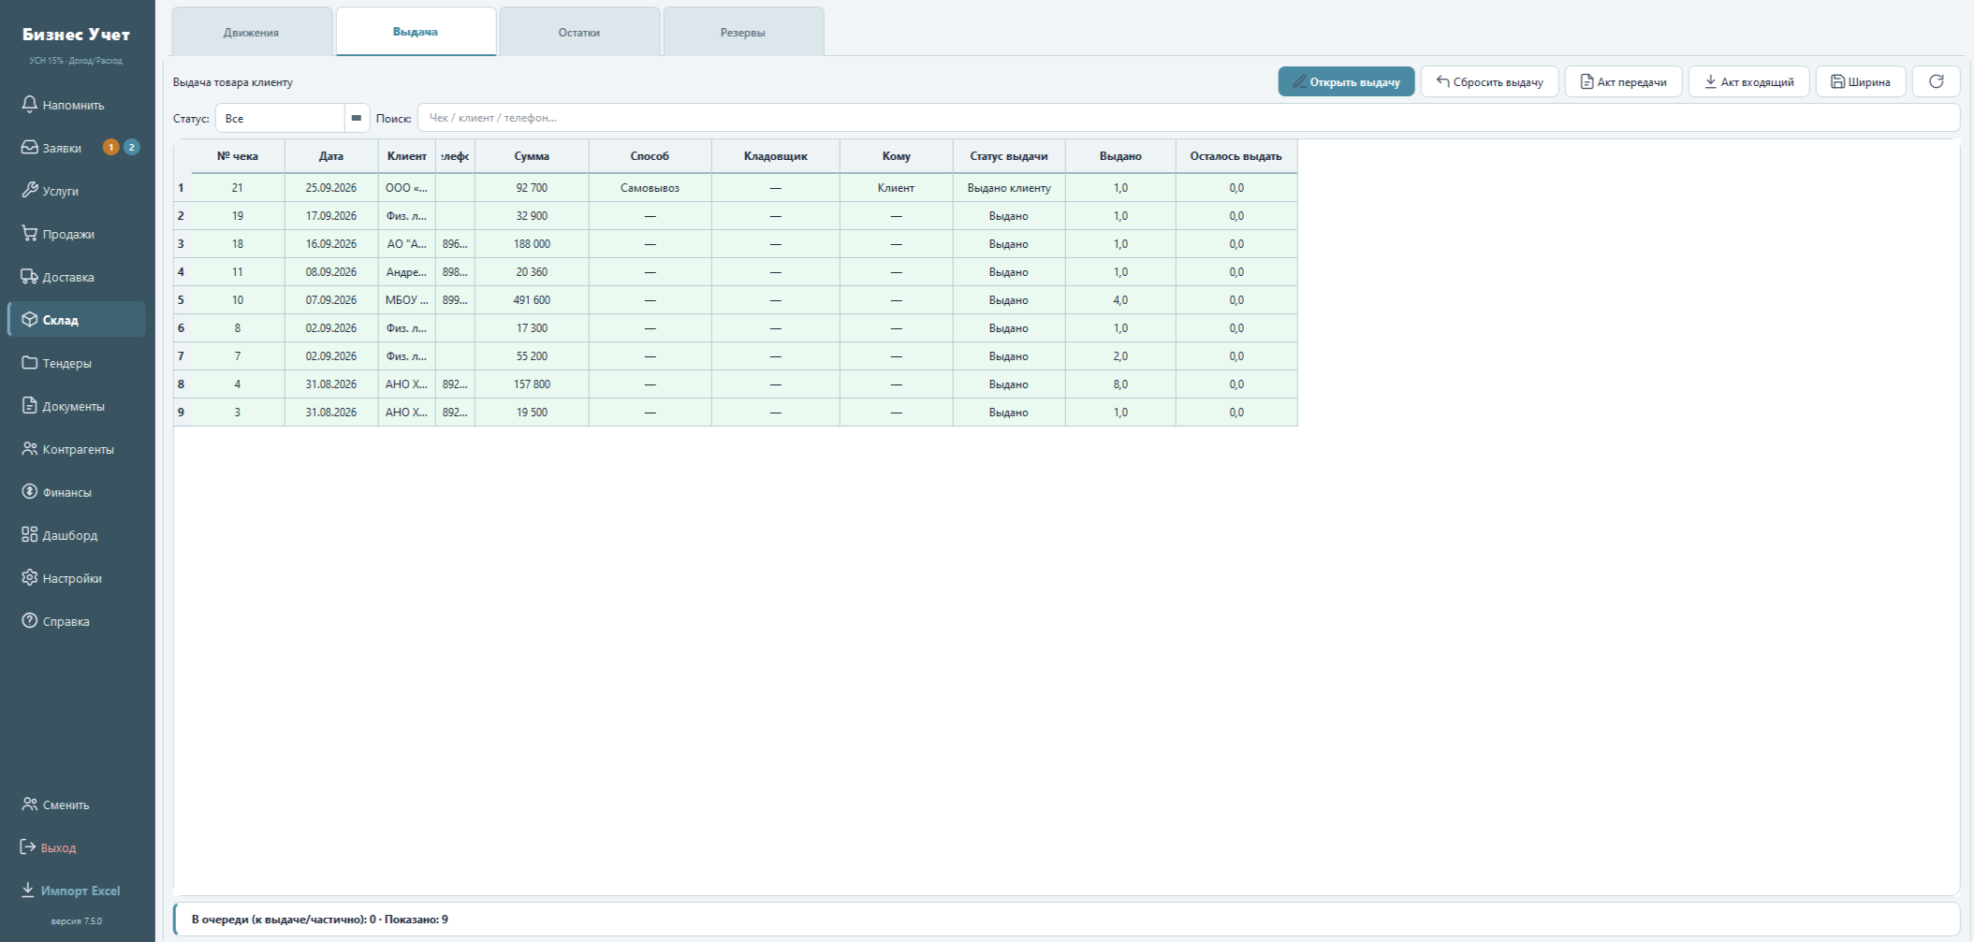Click the Осталось выдать column header
This screenshot has height=942, width=1974.
1236,156
